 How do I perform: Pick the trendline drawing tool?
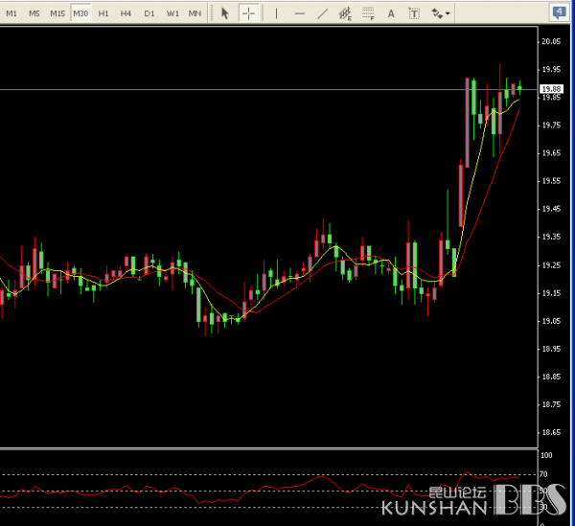323,13
